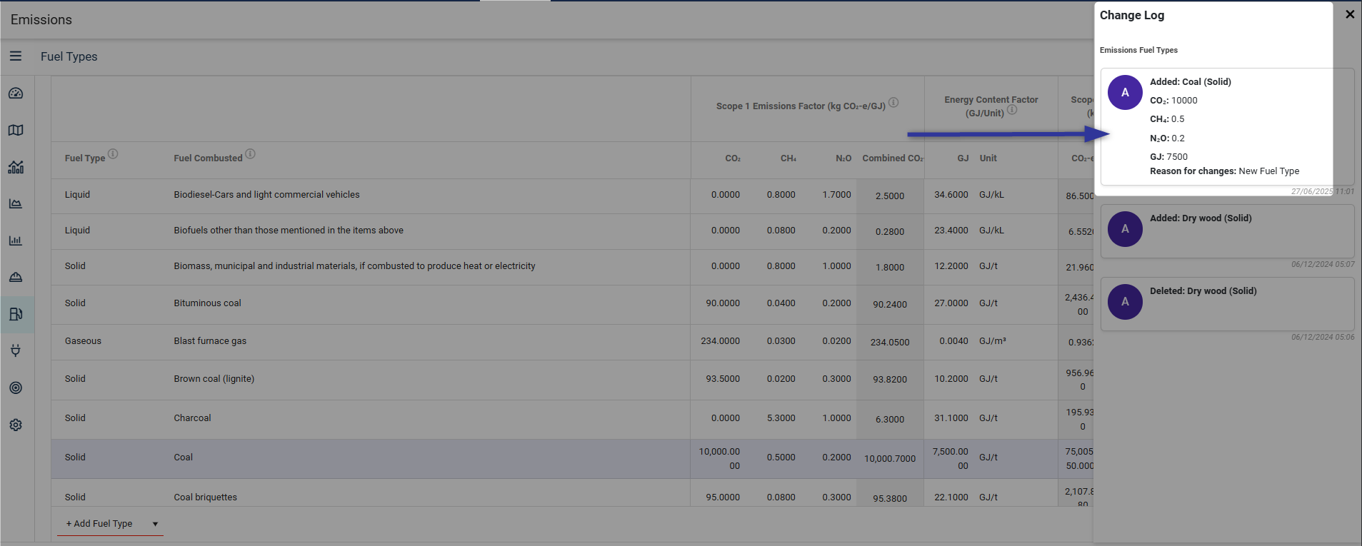Open the target icon in sidebar
1362x546 pixels.
click(16, 388)
